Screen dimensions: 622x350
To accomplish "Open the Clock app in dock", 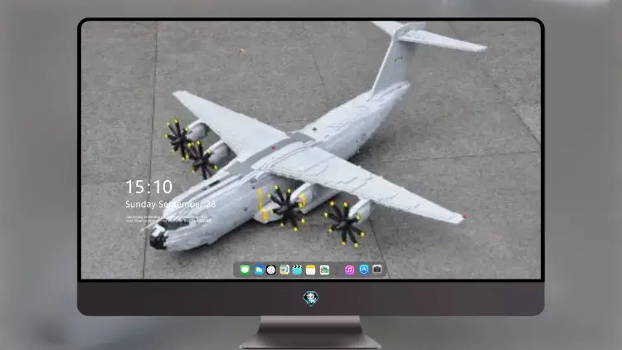I will click(271, 270).
